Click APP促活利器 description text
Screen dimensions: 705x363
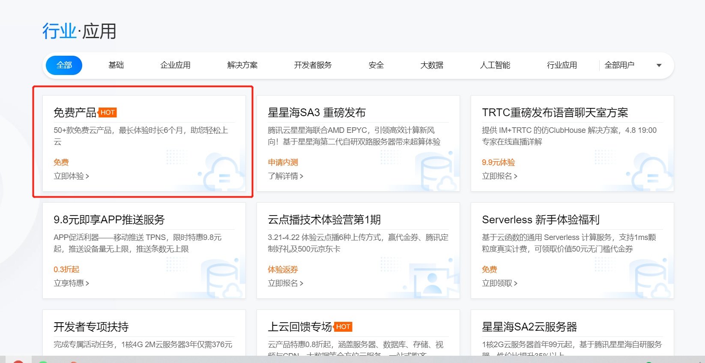138,243
